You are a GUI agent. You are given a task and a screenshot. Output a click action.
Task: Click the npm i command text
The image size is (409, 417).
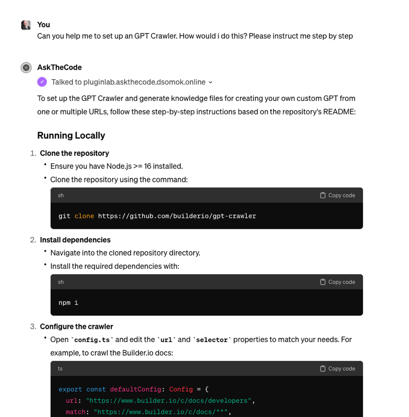pyautogui.click(x=68, y=302)
